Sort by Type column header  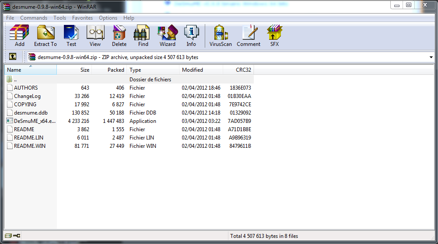[x=153, y=70]
